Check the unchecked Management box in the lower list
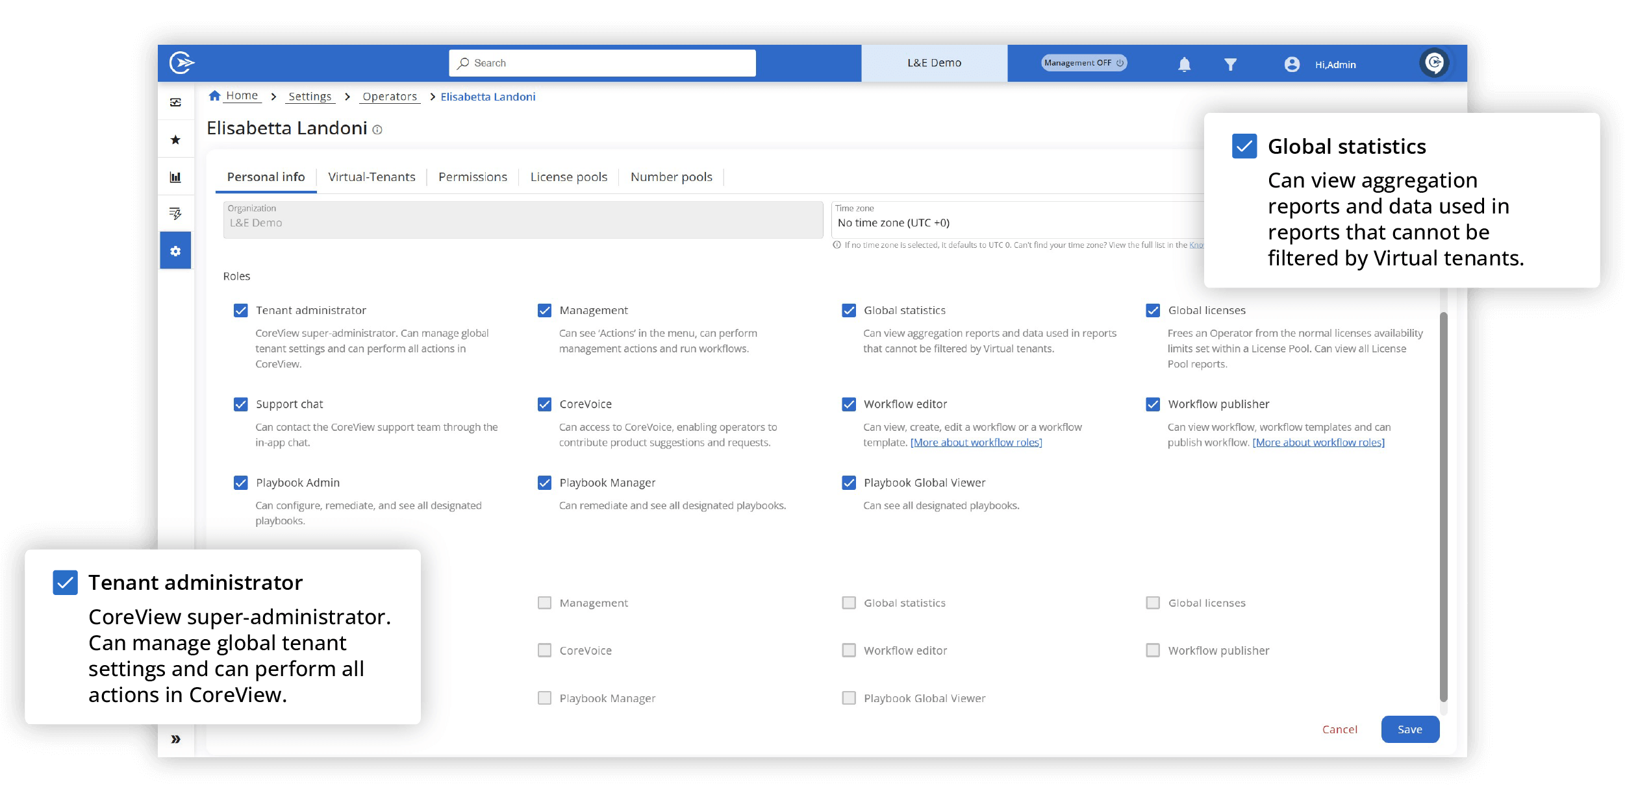The image size is (1625, 802). (x=545, y=603)
